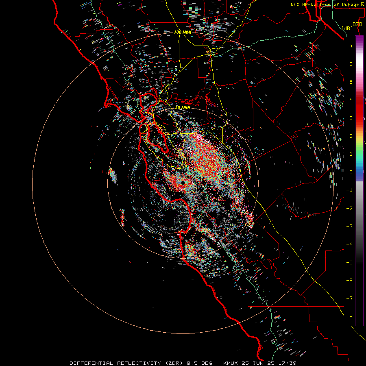Click the KMUX radar site center dot
Screen dimensions: 366x366
pos(183,183)
